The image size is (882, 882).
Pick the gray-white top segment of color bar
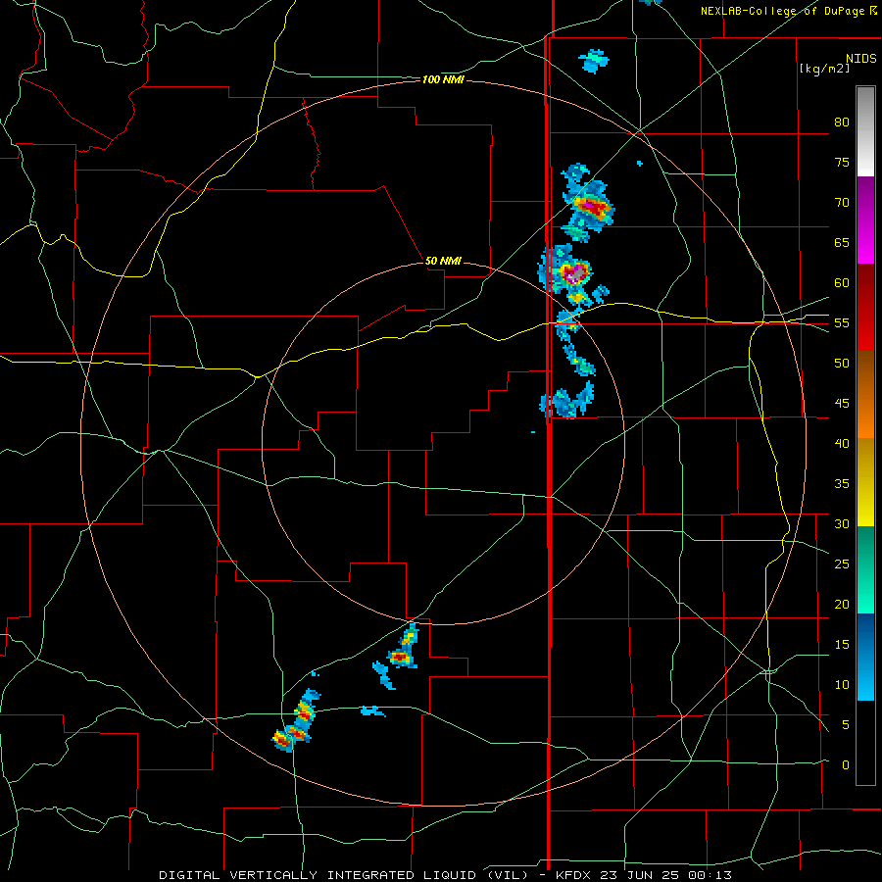pyautogui.click(x=865, y=131)
